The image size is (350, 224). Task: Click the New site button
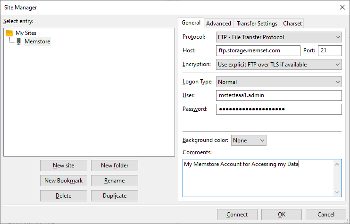click(x=64, y=166)
